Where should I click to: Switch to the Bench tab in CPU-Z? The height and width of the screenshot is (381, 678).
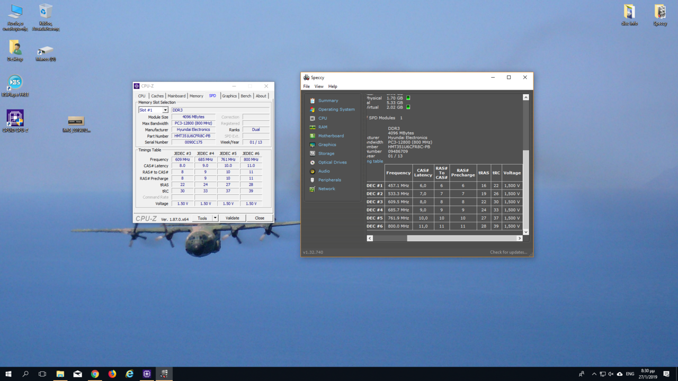point(246,96)
